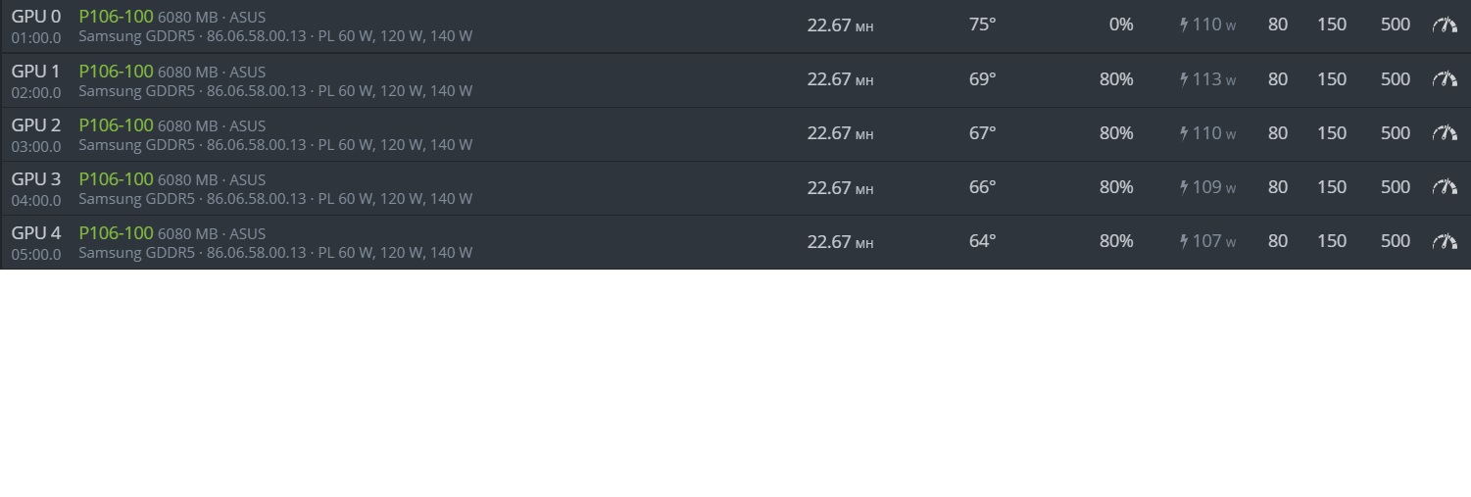This screenshot has height=497, width=1471.
Task: Click the speedometer icon on GPU 2 row
Action: click(1445, 133)
